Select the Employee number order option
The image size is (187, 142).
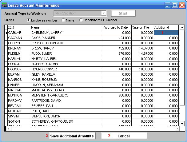29,20
